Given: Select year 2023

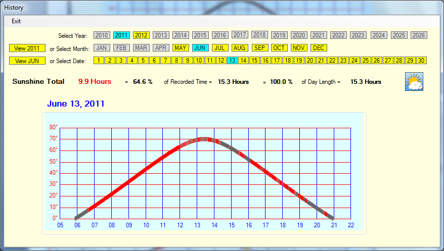Looking at the screenshot, I should [358, 35].
